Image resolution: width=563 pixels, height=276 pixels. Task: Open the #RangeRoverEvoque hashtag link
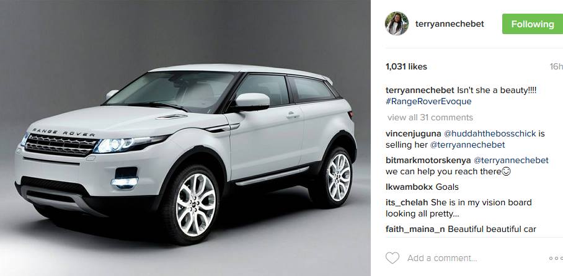[x=428, y=101]
